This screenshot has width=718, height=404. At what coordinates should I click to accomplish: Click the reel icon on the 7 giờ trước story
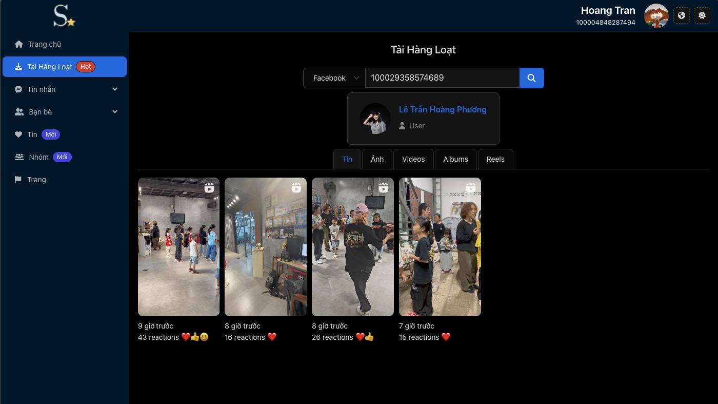471,188
